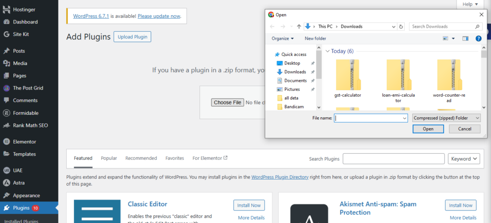The height and width of the screenshot is (223, 491).
Task: Change the view icon in Open dialog
Action: pyautogui.click(x=445, y=38)
